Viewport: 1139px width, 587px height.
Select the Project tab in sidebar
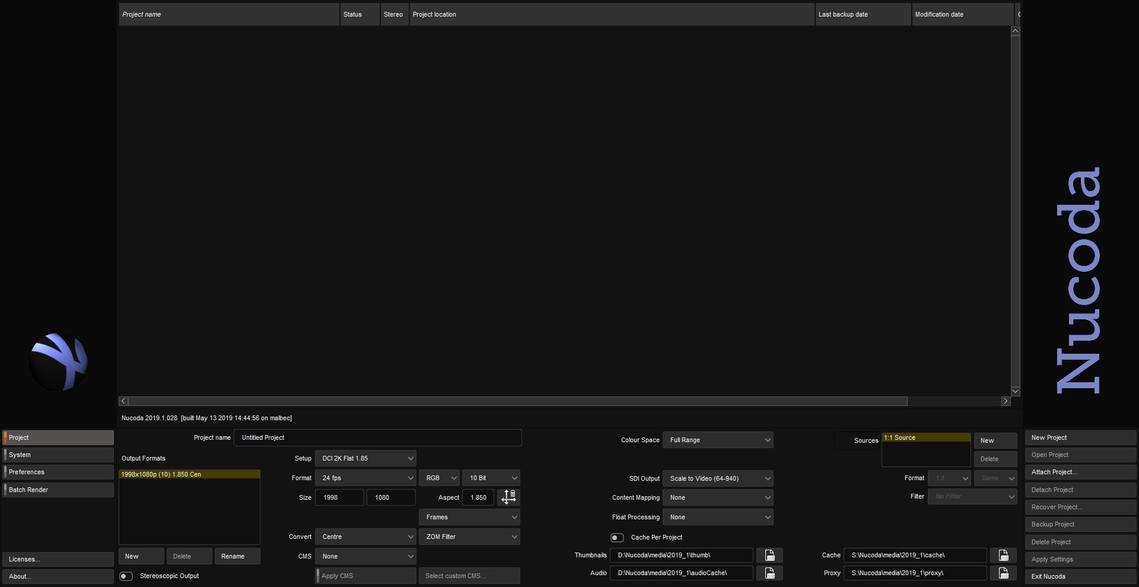click(x=58, y=437)
